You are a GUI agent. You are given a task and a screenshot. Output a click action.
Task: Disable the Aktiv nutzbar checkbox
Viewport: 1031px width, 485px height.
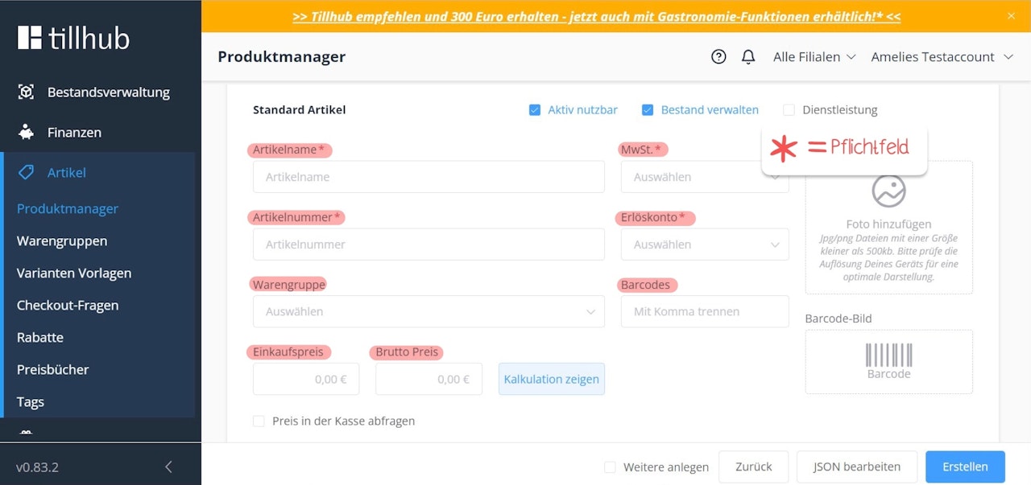[534, 109]
